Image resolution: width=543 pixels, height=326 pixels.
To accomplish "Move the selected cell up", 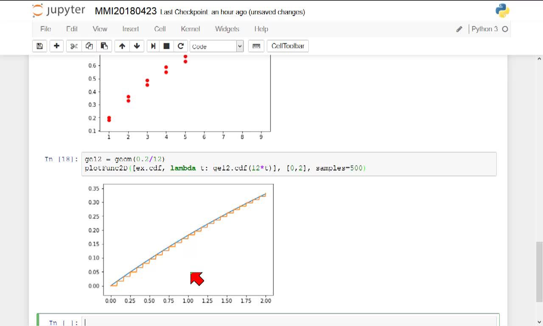I will pos(122,46).
